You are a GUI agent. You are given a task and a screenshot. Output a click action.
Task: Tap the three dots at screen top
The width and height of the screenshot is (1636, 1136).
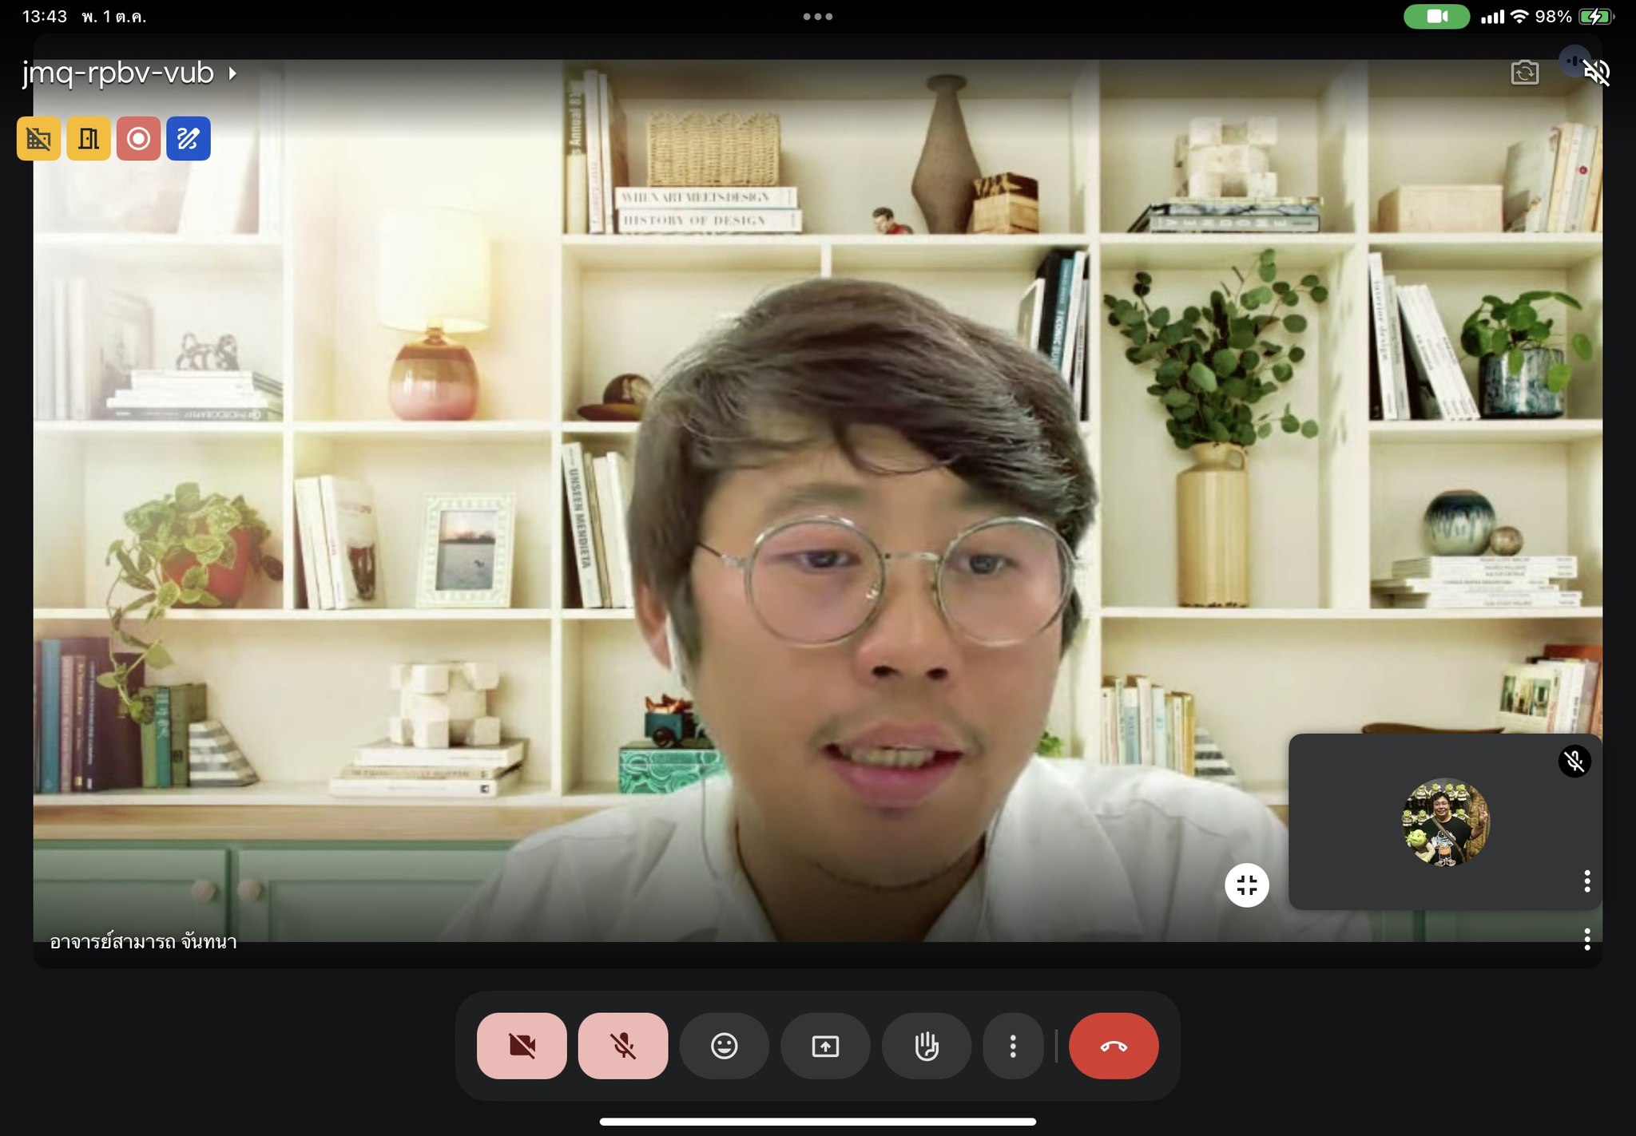click(x=817, y=16)
